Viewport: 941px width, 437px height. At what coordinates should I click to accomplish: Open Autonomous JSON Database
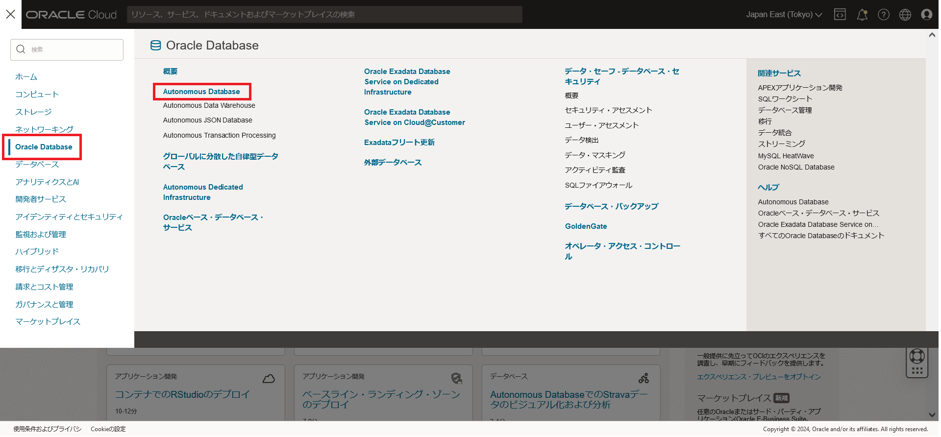[x=208, y=120]
